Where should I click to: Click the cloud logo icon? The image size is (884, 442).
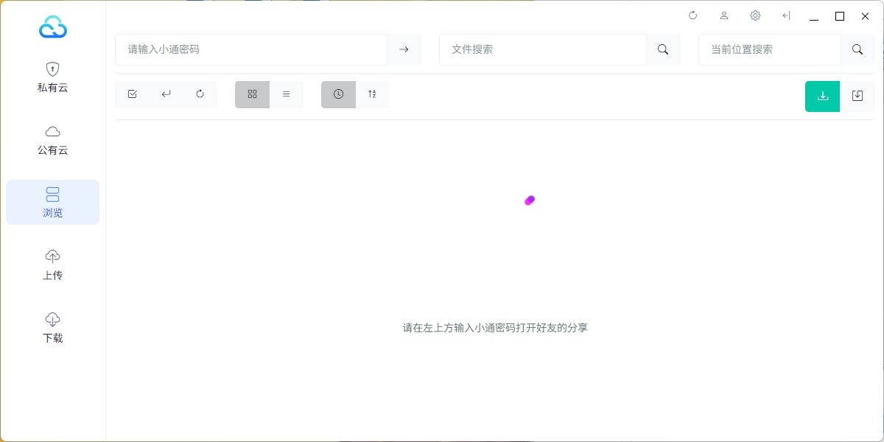click(53, 27)
